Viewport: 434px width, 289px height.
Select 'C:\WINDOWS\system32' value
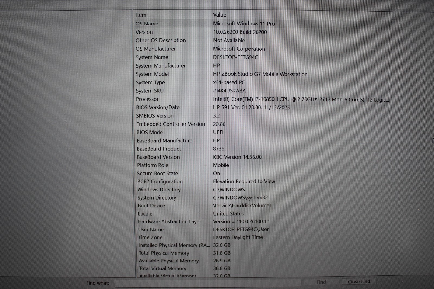click(x=240, y=198)
